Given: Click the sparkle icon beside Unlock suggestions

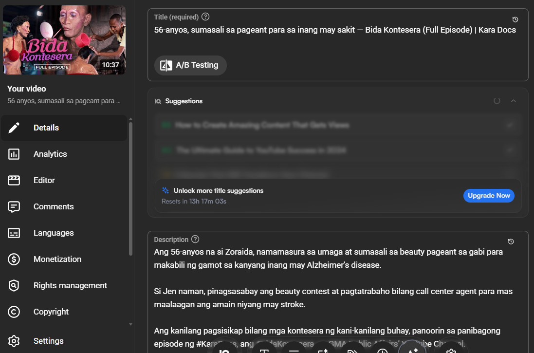Looking at the screenshot, I should pos(166,190).
